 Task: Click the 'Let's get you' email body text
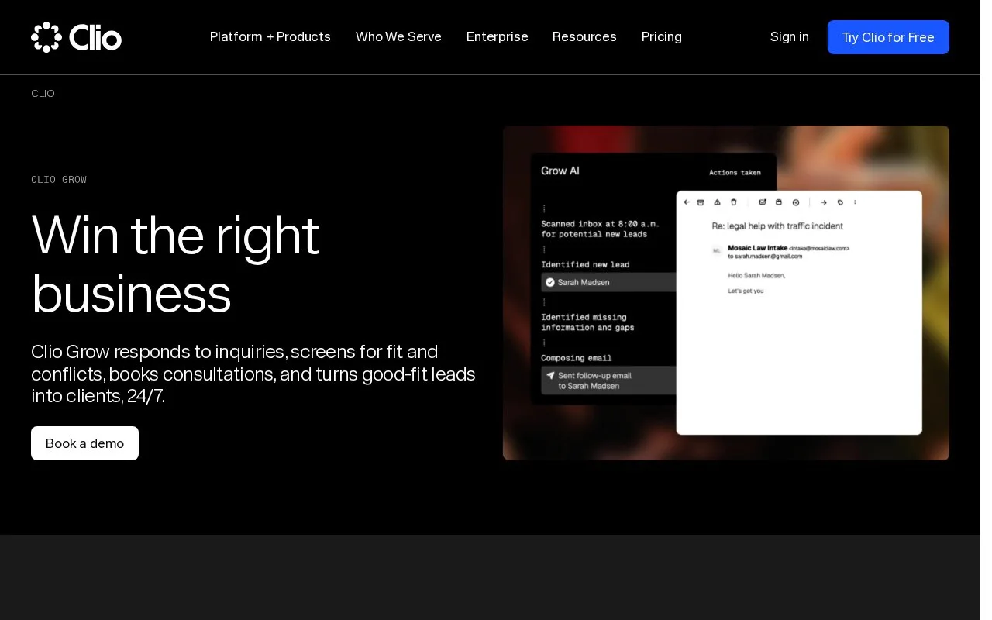pos(746,291)
